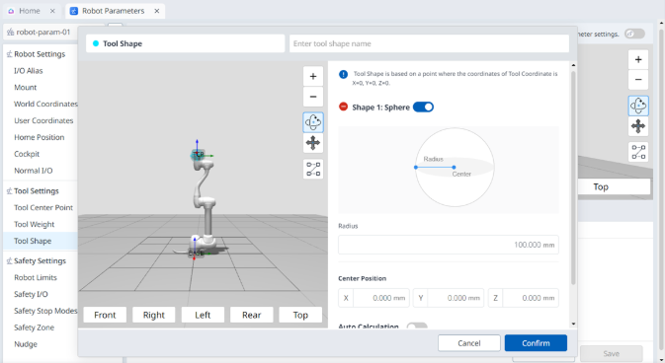Image resolution: width=665 pixels, height=363 pixels.
Task: Click the dialog settings scrollbar
Action: click(x=573, y=178)
